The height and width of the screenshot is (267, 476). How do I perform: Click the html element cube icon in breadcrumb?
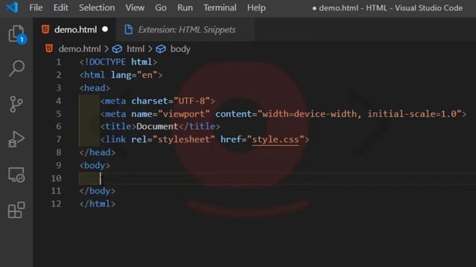[x=118, y=49]
